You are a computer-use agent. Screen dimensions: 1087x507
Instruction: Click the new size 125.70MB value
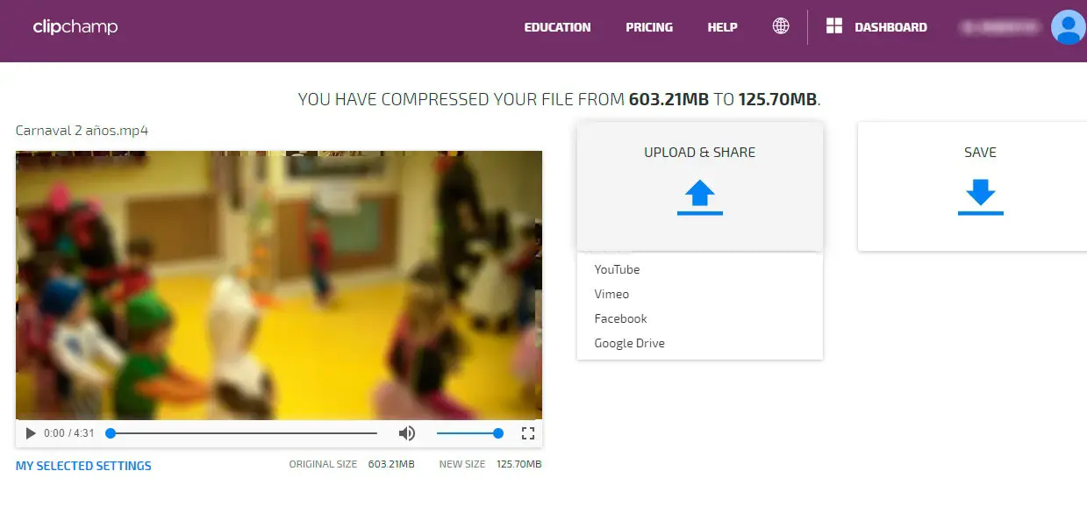pyautogui.click(x=519, y=464)
